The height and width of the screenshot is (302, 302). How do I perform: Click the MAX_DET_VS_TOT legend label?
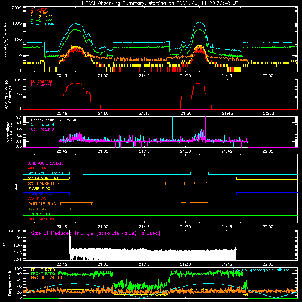[x=47, y=277]
